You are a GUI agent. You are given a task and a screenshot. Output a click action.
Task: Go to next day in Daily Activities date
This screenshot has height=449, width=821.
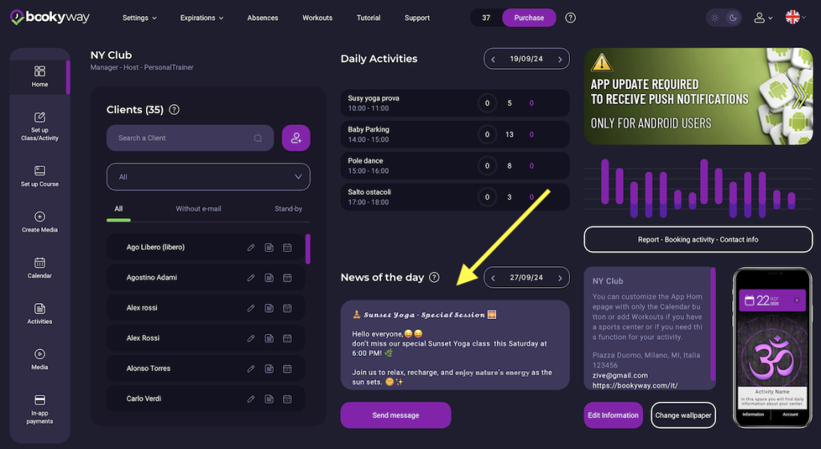click(x=560, y=59)
